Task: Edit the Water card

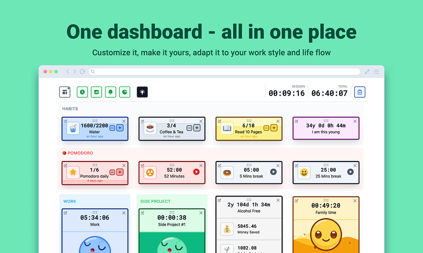Action: 65,121
